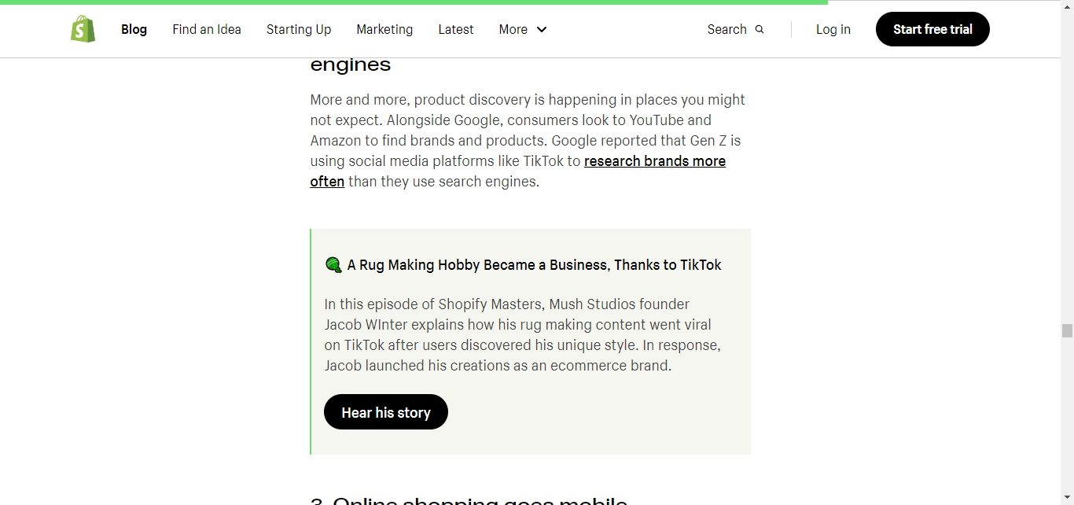The width and height of the screenshot is (1074, 505).
Task: Click the green speech bubble icon
Action: pyautogui.click(x=333, y=265)
